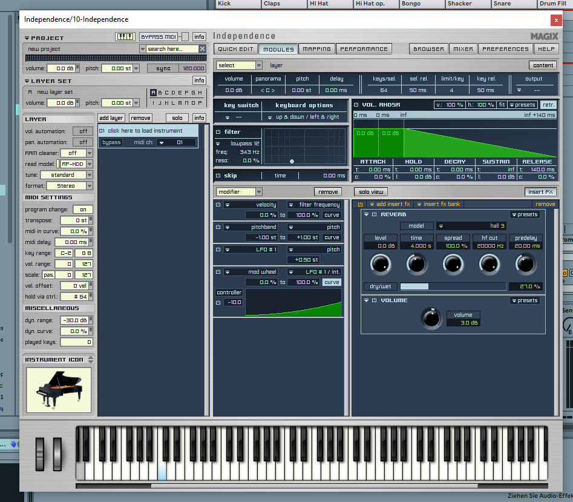Switch to the MODULES tab

tap(278, 49)
